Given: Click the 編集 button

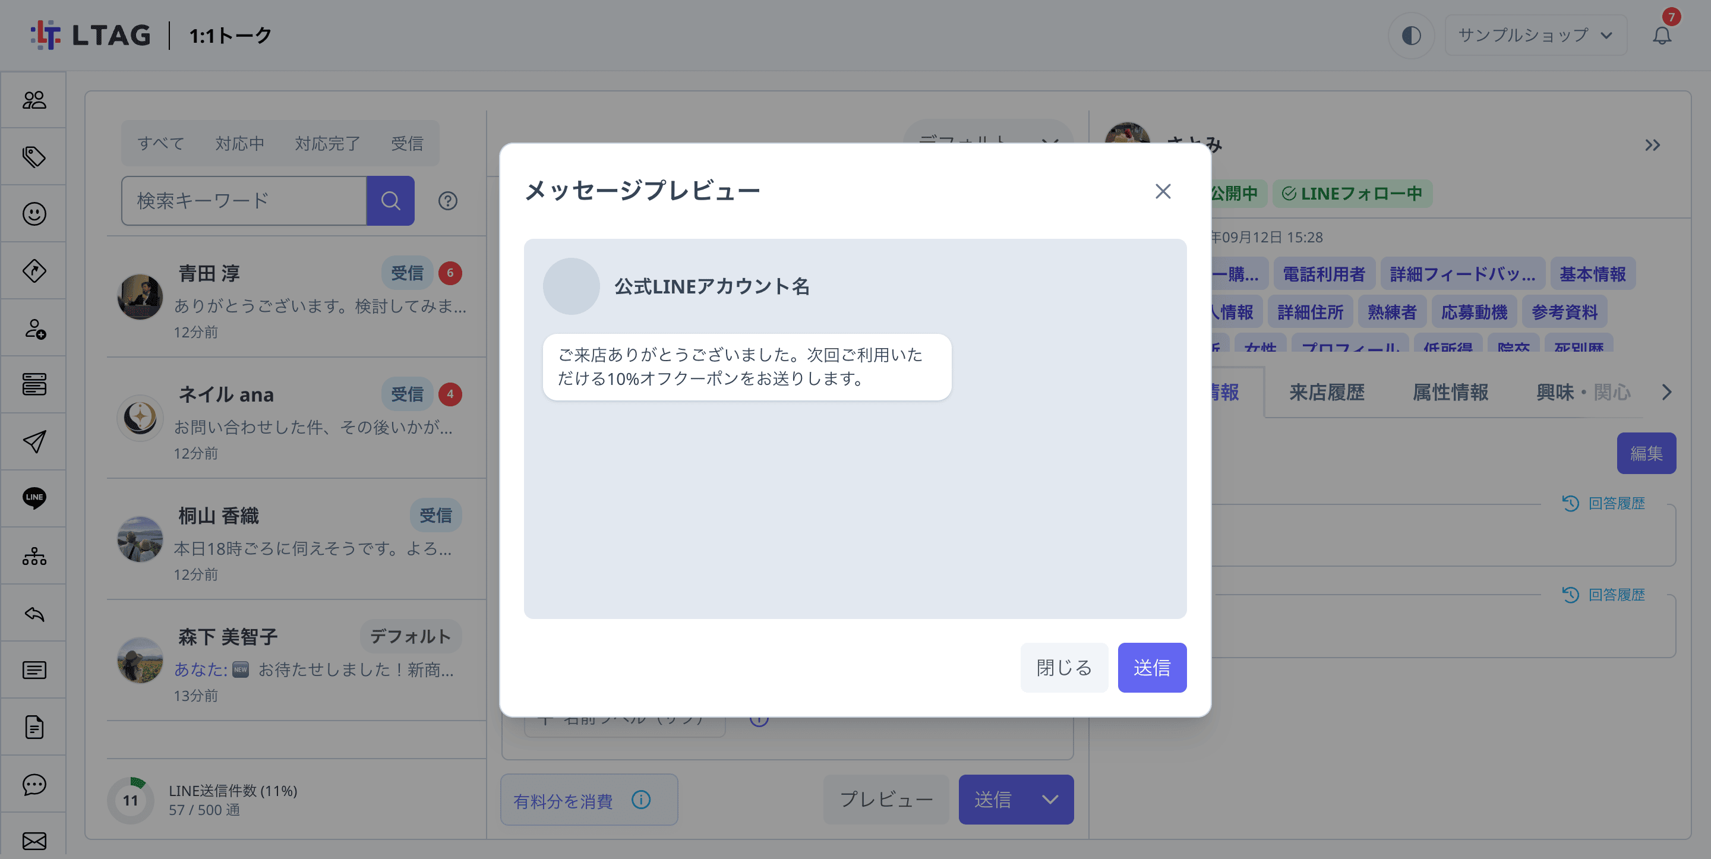Looking at the screenshot, I should (1646, 453).
